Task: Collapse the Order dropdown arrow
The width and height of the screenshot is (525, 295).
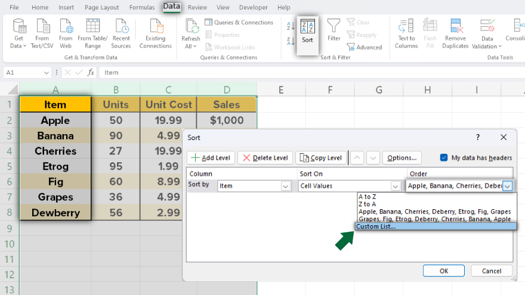Action: (x=508, y=186)
